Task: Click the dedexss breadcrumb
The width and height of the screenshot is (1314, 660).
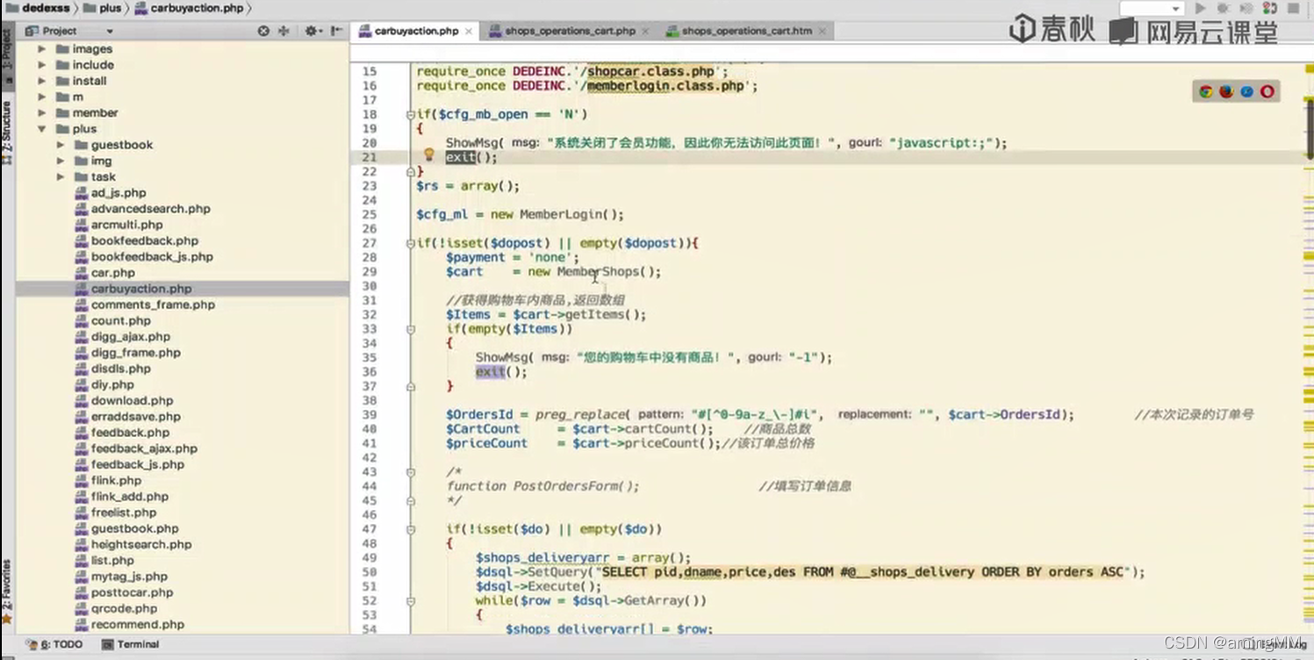Action: pos(38,8)
